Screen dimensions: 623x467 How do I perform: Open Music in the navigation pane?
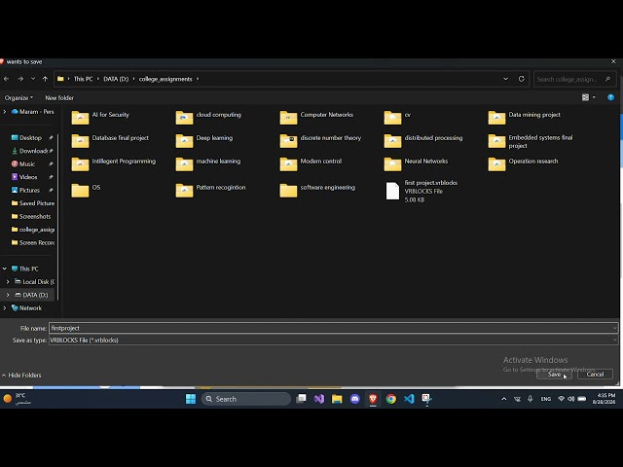(x=27, y=163)
